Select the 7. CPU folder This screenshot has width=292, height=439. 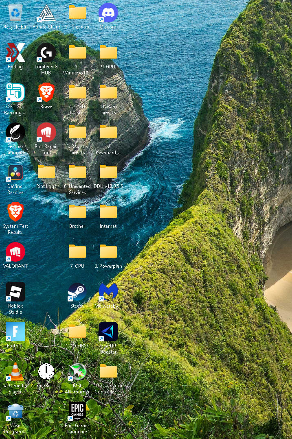tap(77, 252)
